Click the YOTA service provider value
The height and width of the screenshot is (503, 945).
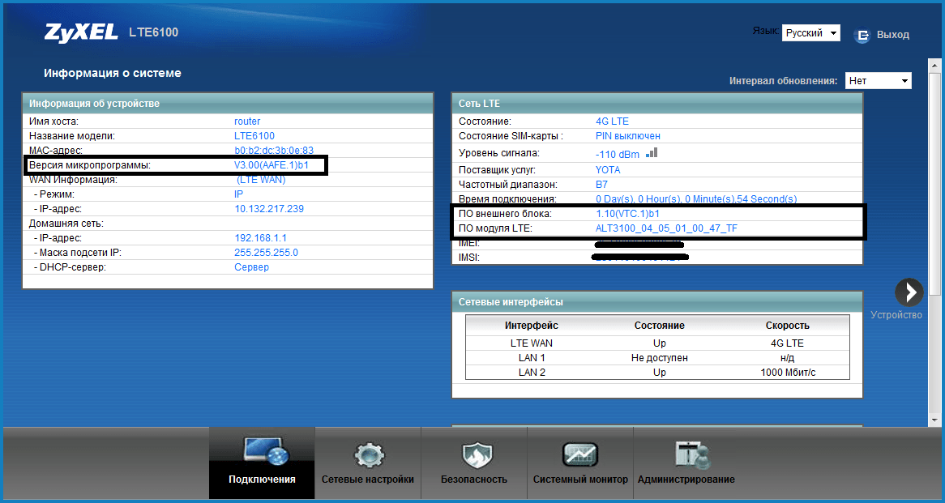pyautogui.click(x=608, y=170)
